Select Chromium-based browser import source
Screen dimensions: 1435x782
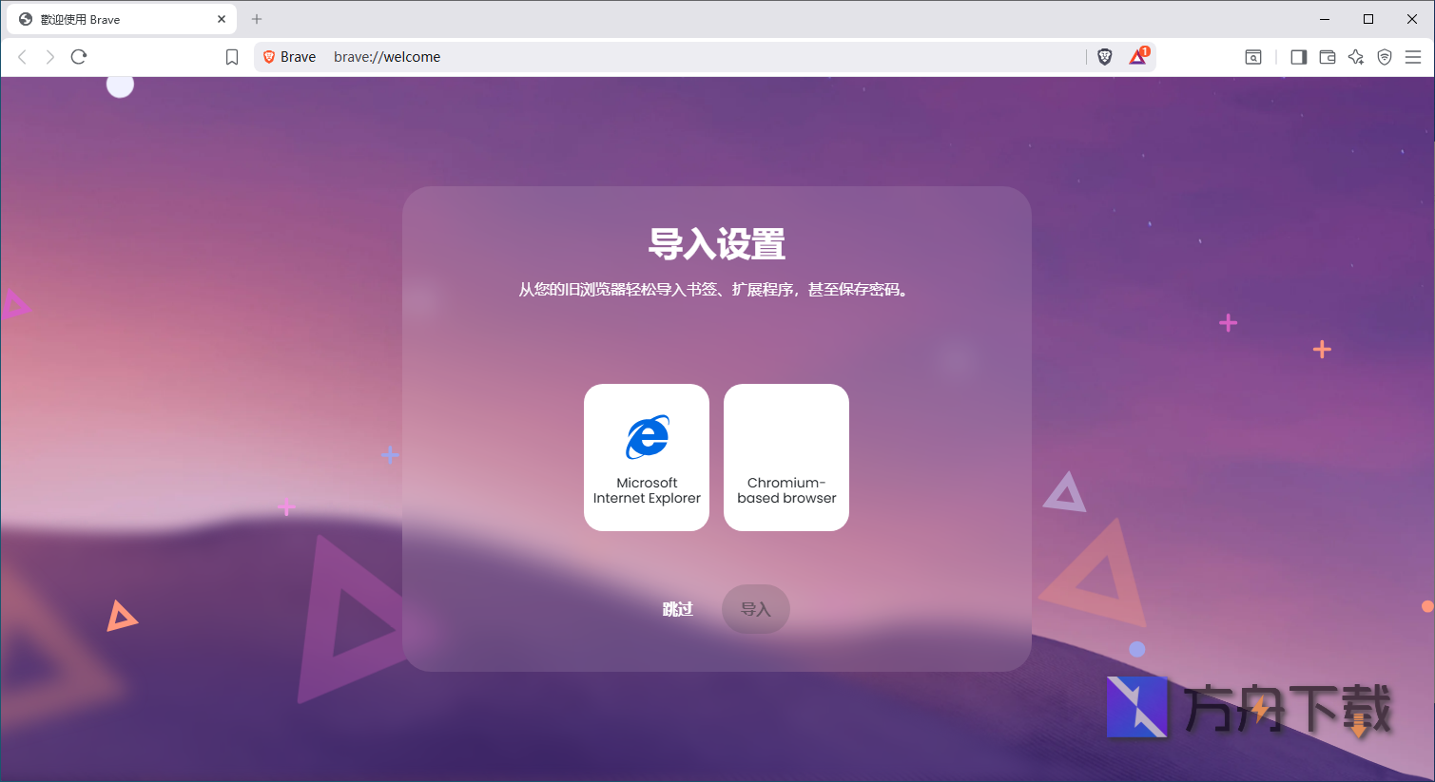pos(785,457)
